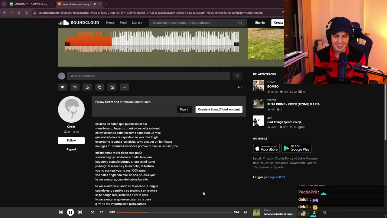
Task: Like the track with heart icon
Action: tap(62, 87)
